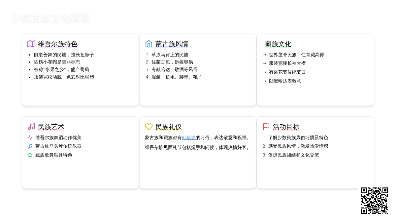Click the 蒙古族风情 heading text
This screenshot has height=222, width=396.
click(x=172, y=44)
